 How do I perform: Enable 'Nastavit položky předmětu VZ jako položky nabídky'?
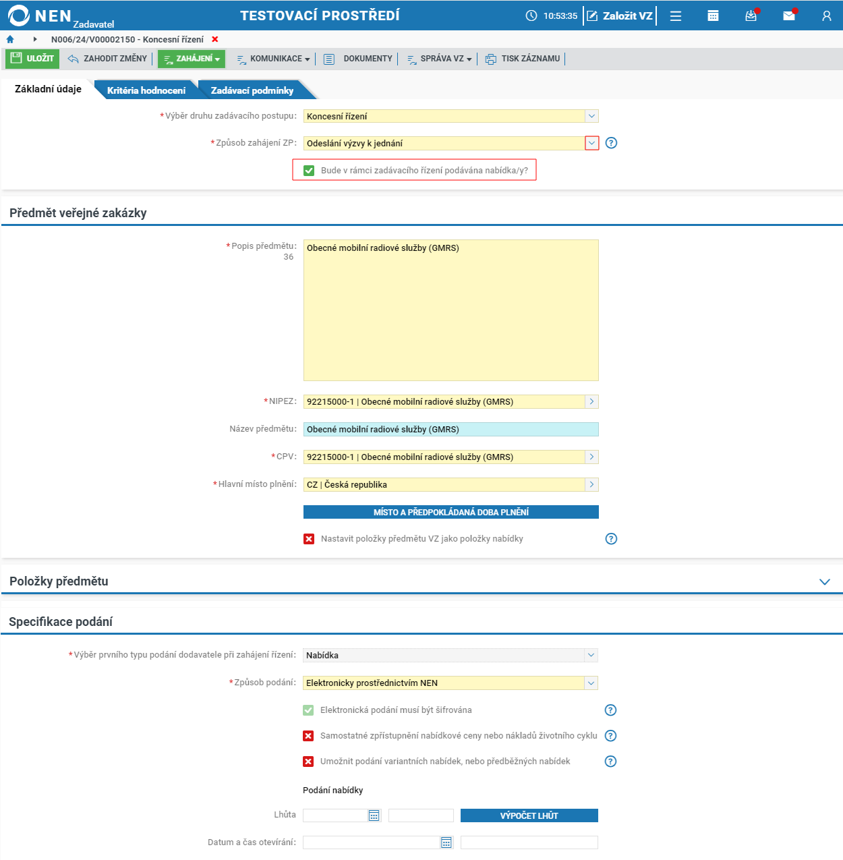(x=309, y=539)
